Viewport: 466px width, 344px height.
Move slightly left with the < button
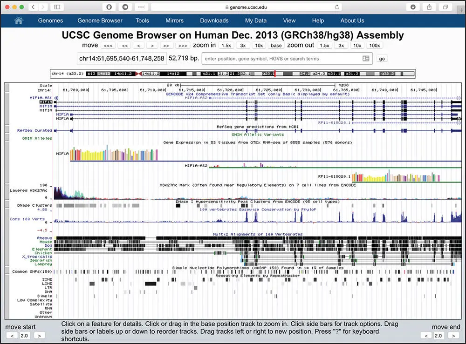click(x=138, y=46)
